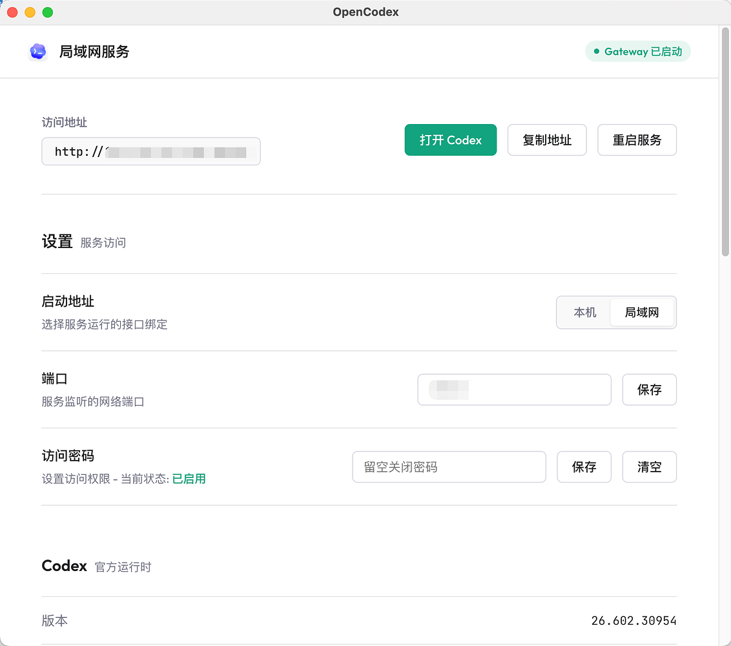Click the yellow minimize window button
731x646 pixels.
pyautogui.click(x=30, y=12)
